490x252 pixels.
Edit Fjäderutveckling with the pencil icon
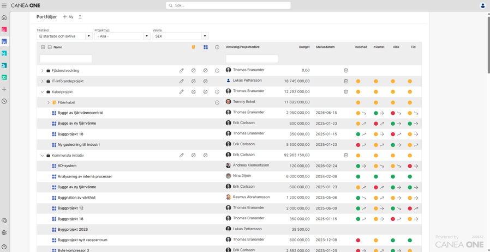click(x=182, y=71)
